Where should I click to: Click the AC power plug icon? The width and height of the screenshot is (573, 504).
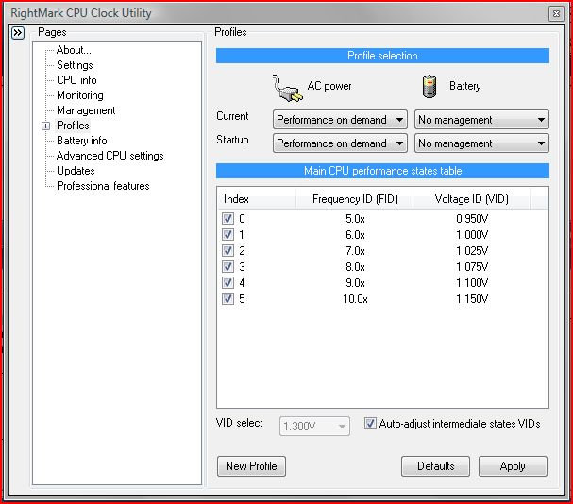[x=287, y=88]
